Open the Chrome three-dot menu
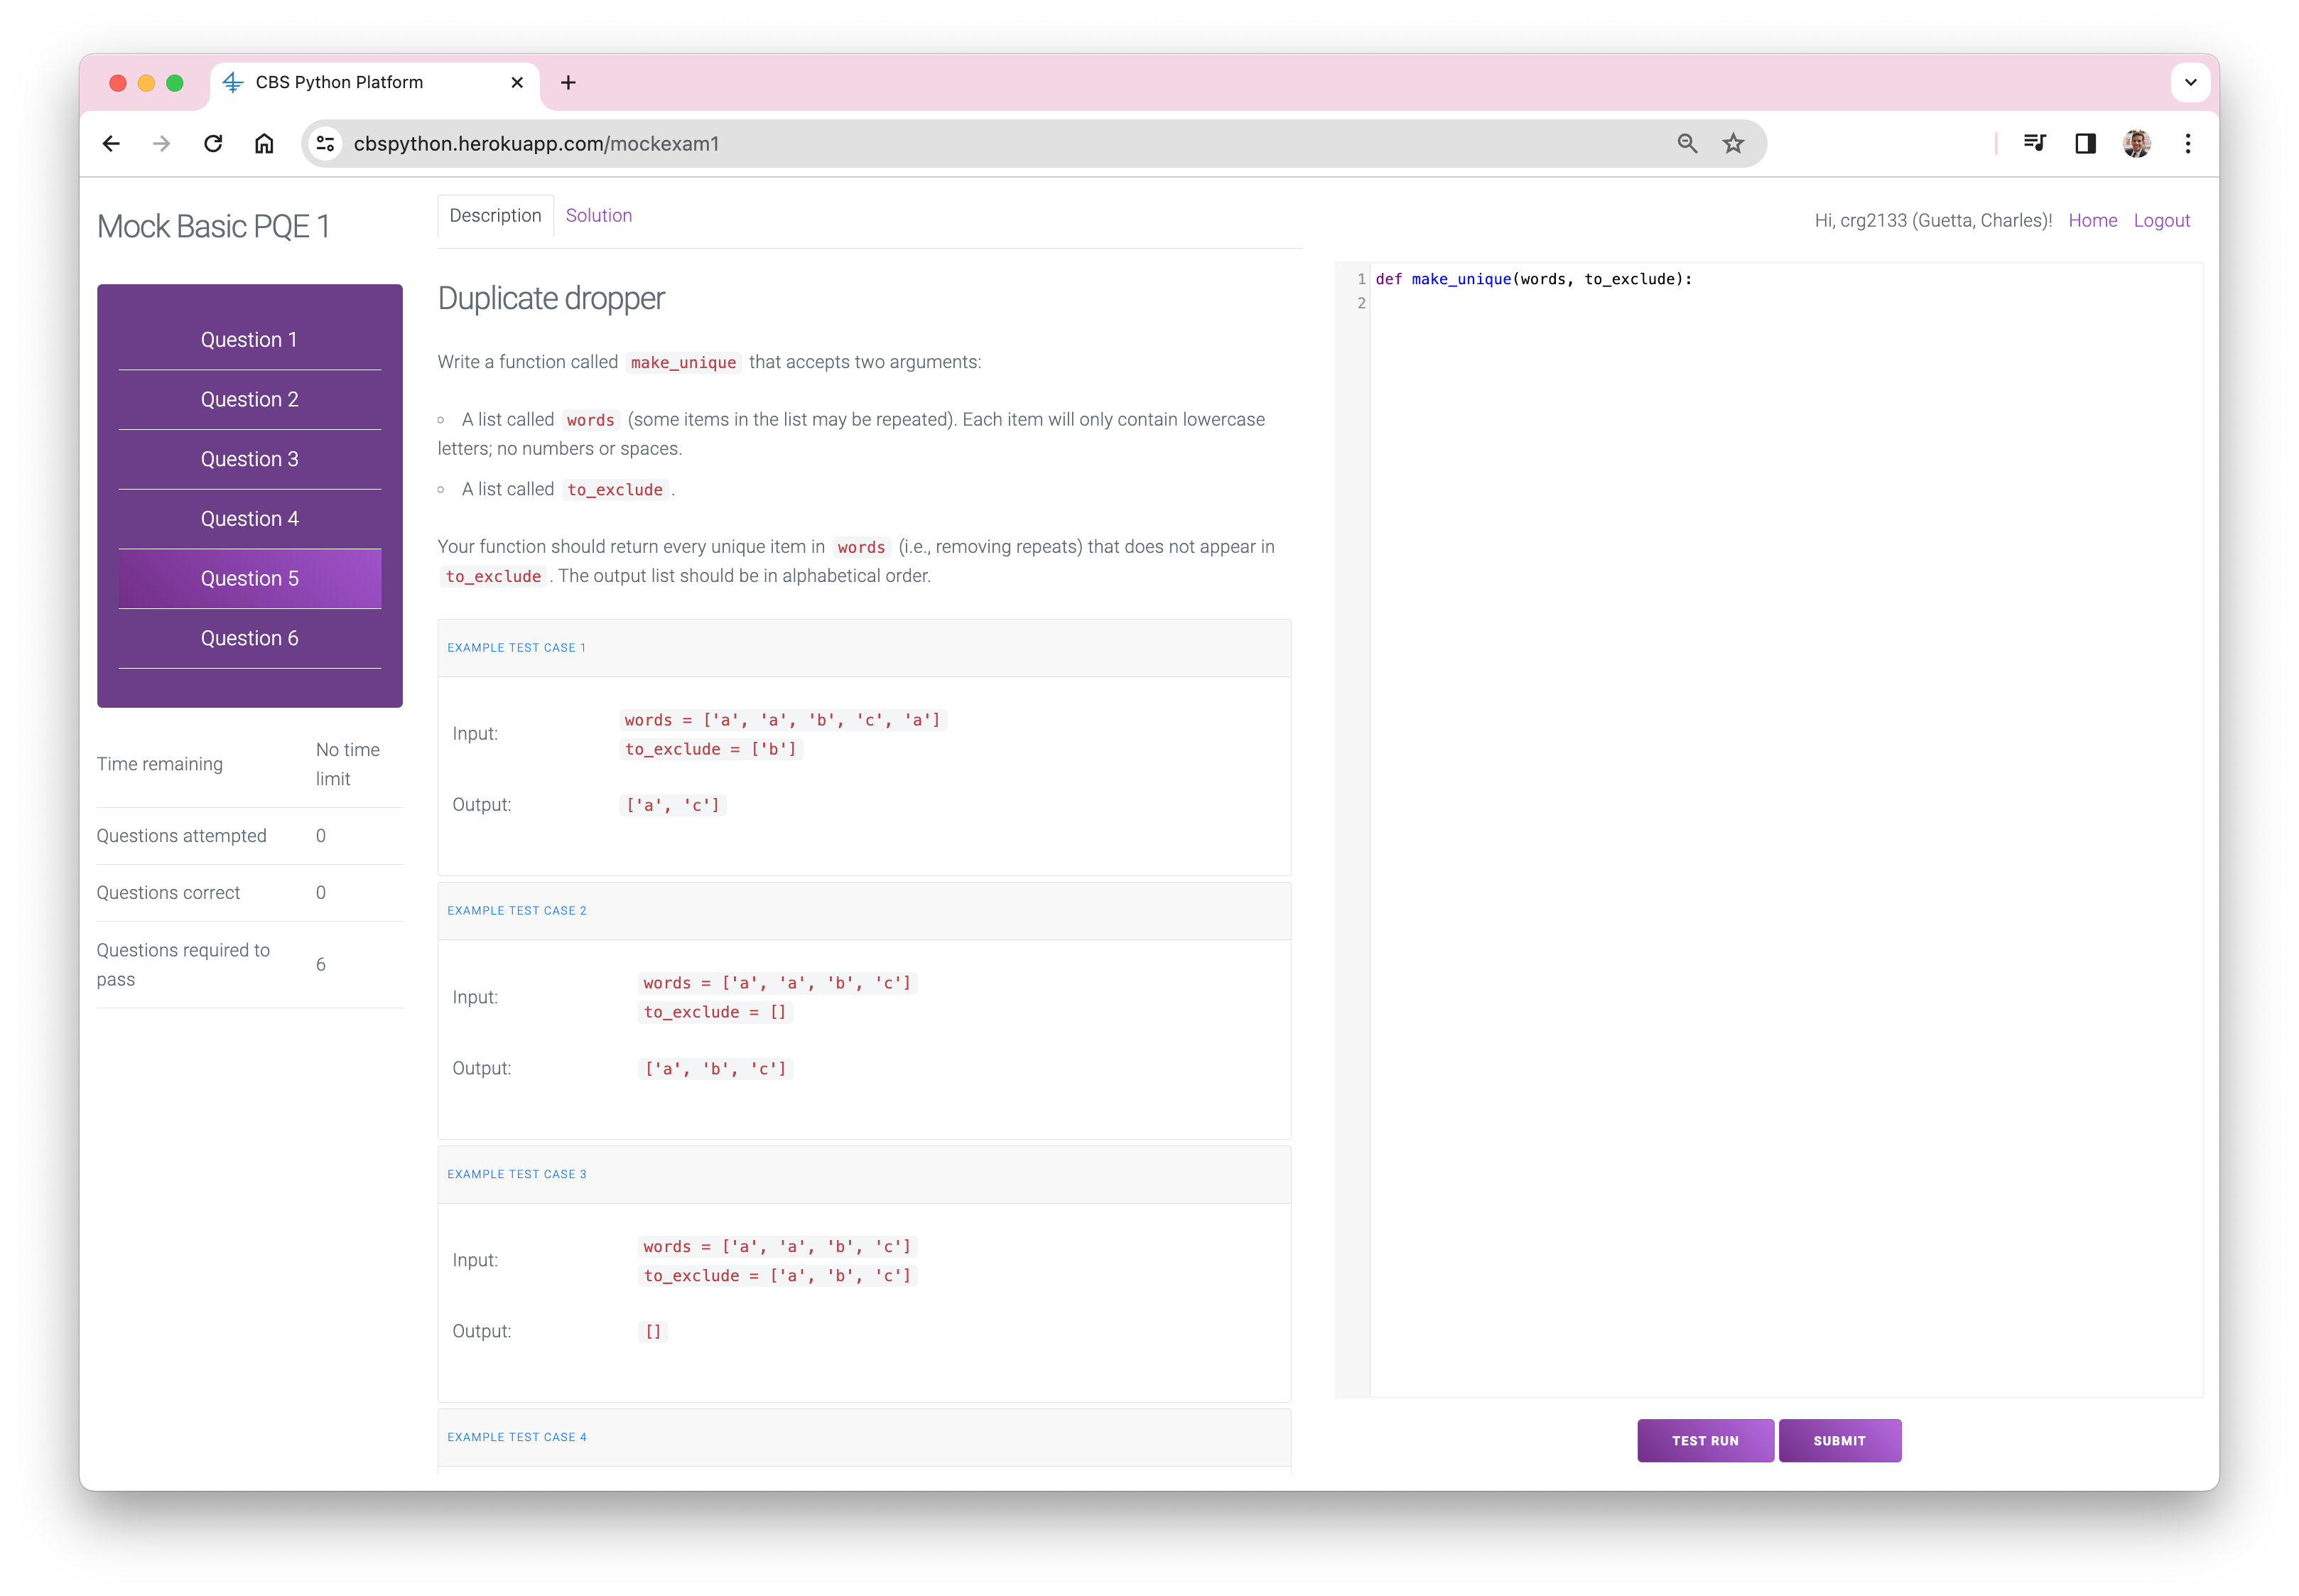Image resolution: width=2299 pixels, height=1596 pixels. (2188, 144)
